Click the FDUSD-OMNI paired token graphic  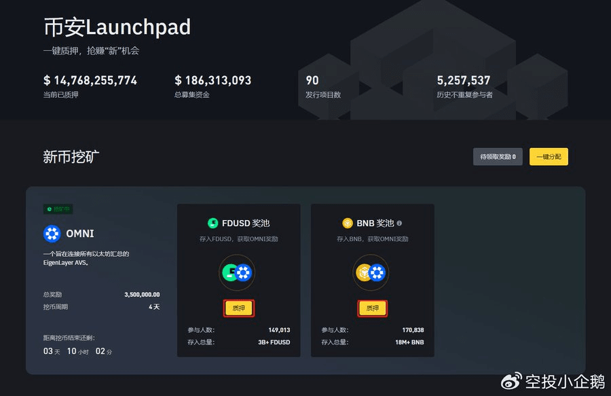coord(237,272)
